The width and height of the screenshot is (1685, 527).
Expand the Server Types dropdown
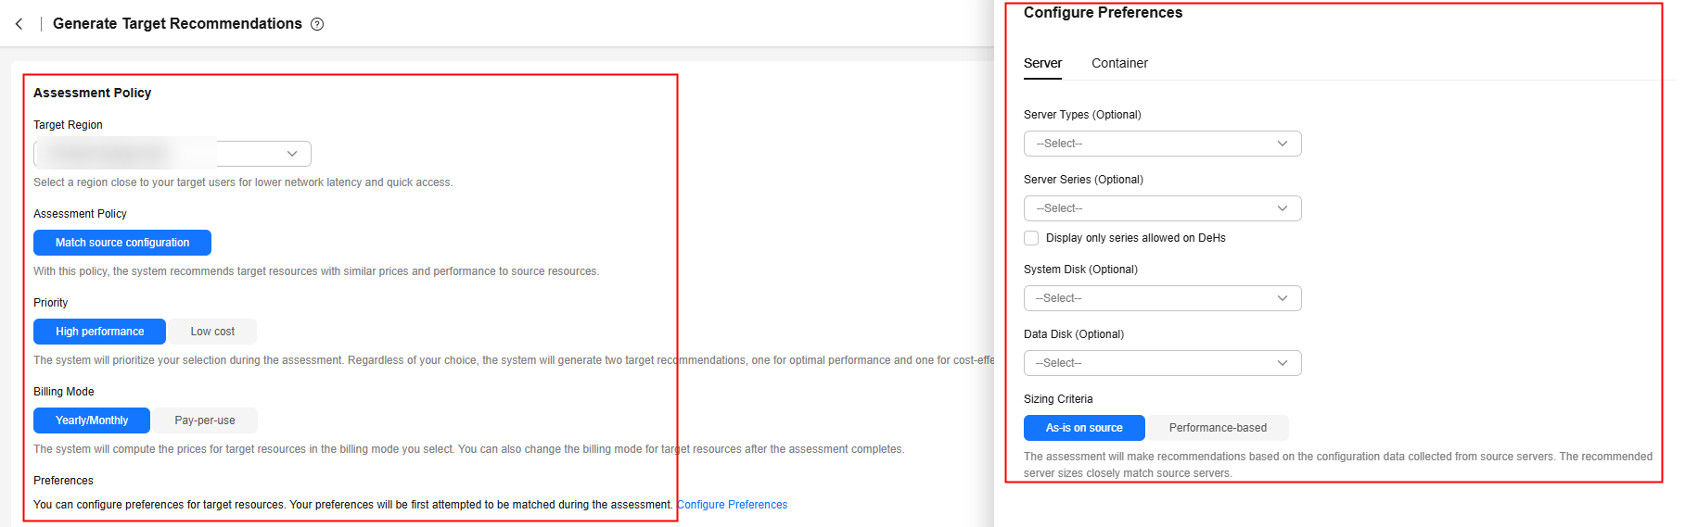(1161, 144)
